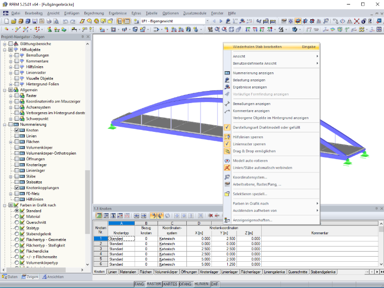
Task: Expand the FE-Netz tree node
Action: [x=11, y=194]
